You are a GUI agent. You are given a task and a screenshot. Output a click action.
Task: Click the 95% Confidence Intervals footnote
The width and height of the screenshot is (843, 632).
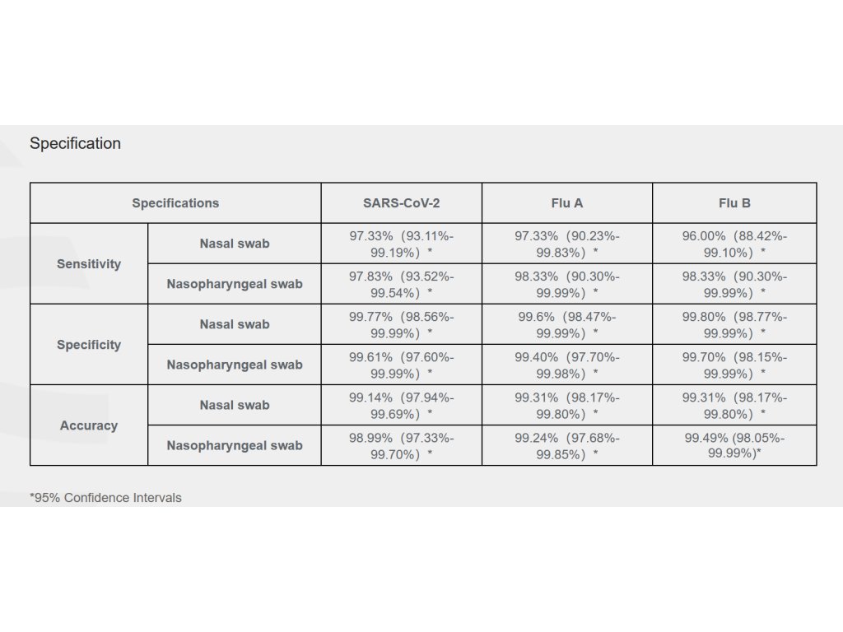105,498
